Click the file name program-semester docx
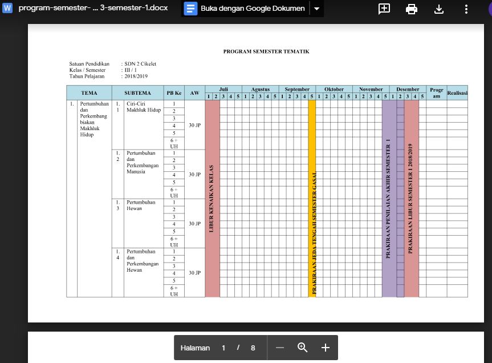Screen dimensions: 492x363 pos(93,8)
